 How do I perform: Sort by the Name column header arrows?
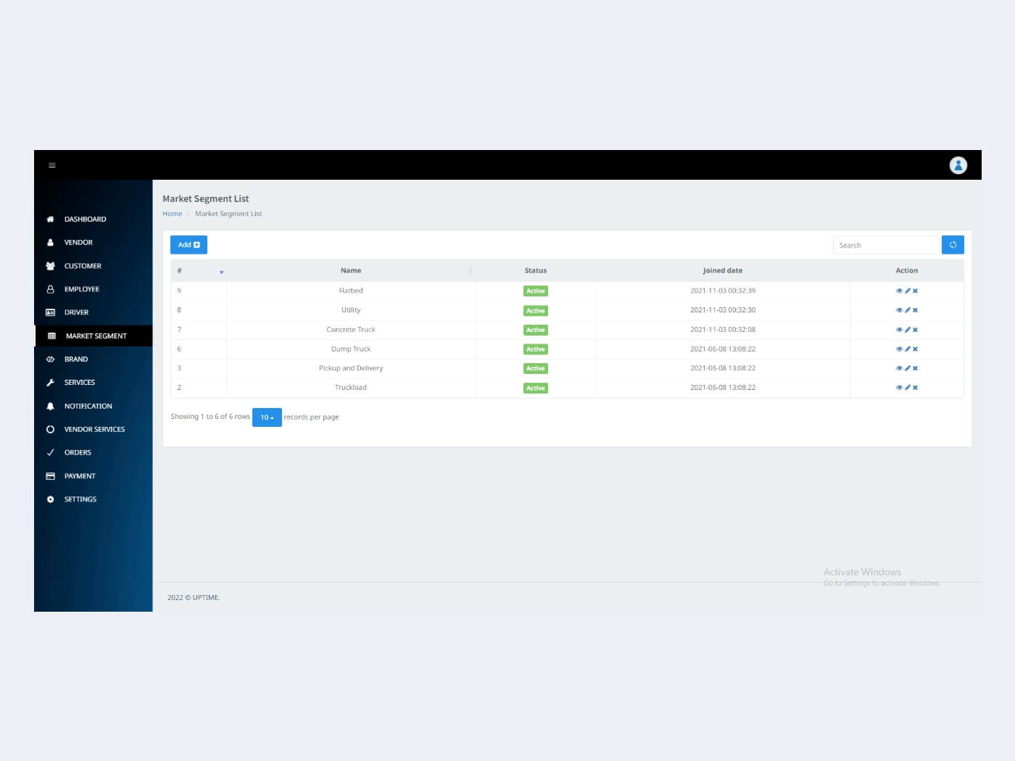(471, 270)
